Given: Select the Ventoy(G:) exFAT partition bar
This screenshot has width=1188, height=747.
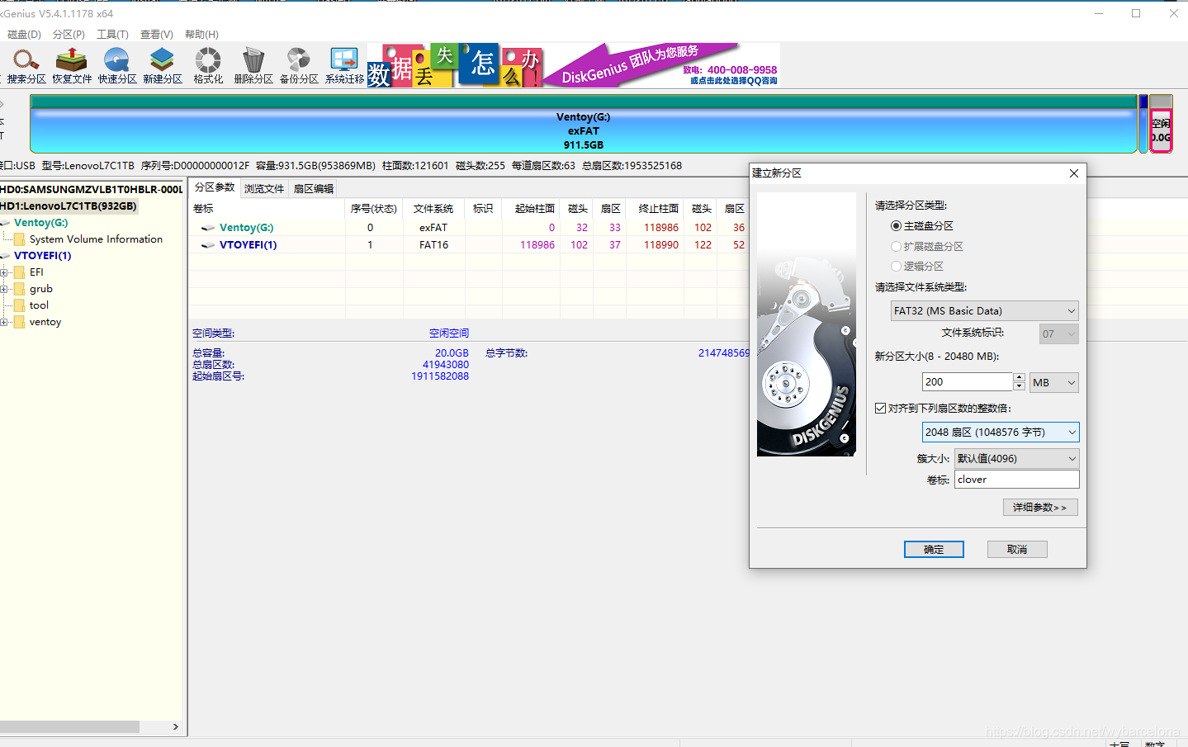Looking at the screenshot, I should pos(584,124).
